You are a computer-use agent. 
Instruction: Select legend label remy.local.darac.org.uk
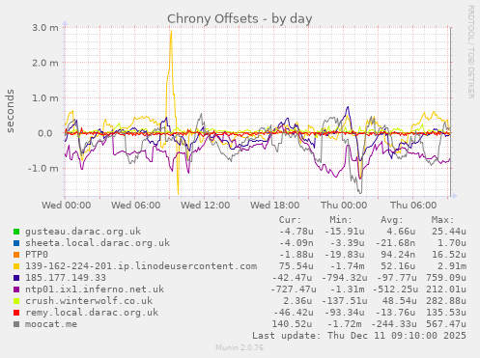click(92, 313)
